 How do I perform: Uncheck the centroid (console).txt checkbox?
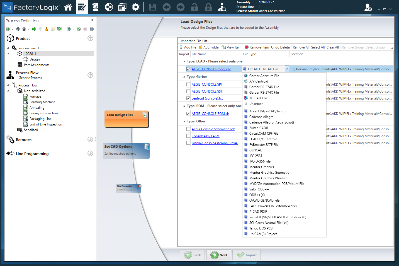click(x=188, y=98)
